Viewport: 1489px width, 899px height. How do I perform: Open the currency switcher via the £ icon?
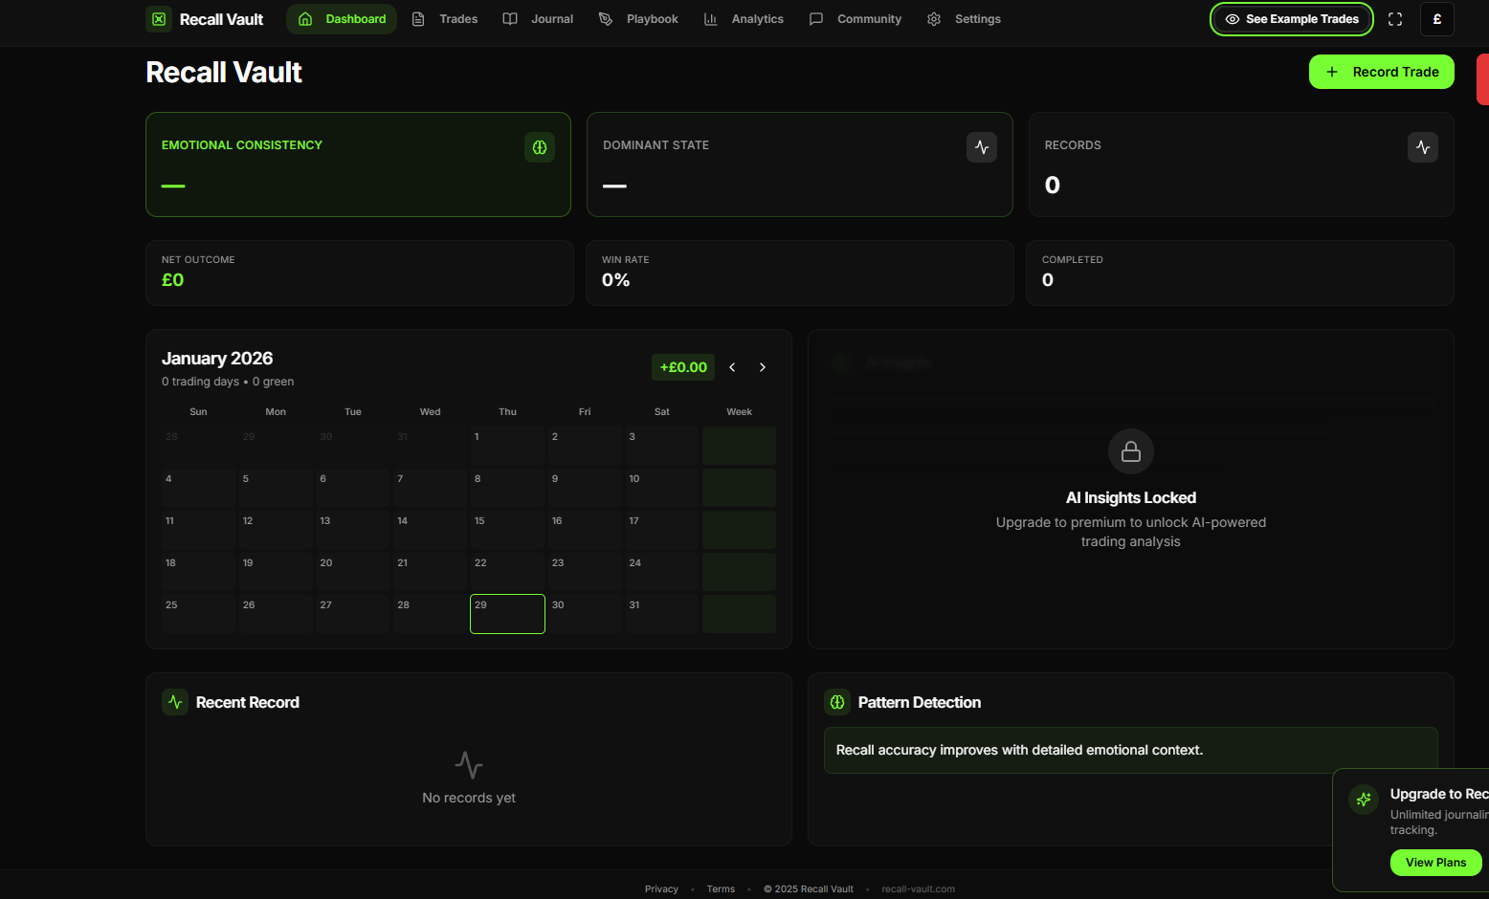click(1436, 18)
